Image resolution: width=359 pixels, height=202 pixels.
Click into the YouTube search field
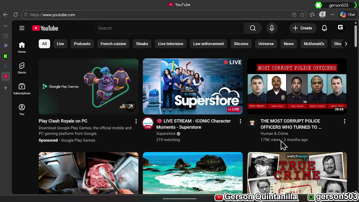169,28
